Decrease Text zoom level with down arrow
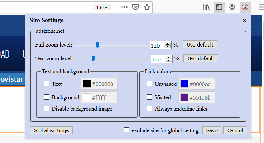 (168, 60)
